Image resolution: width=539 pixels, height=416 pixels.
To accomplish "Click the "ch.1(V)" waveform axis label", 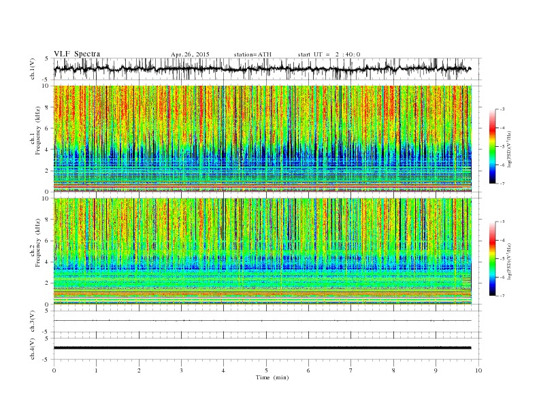I will coord(33,69).
